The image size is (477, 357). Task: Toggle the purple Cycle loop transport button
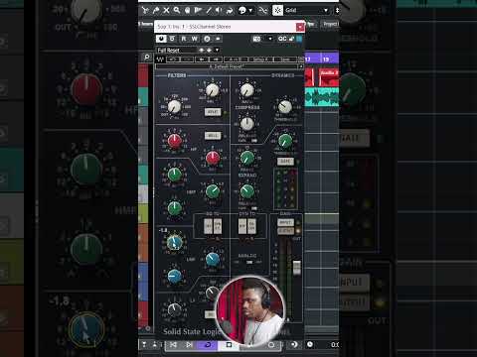(x=208, y=345)
